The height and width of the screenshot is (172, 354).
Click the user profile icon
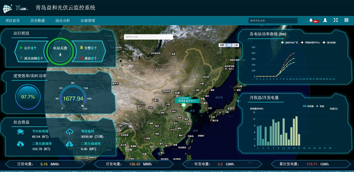coord(325,20)
